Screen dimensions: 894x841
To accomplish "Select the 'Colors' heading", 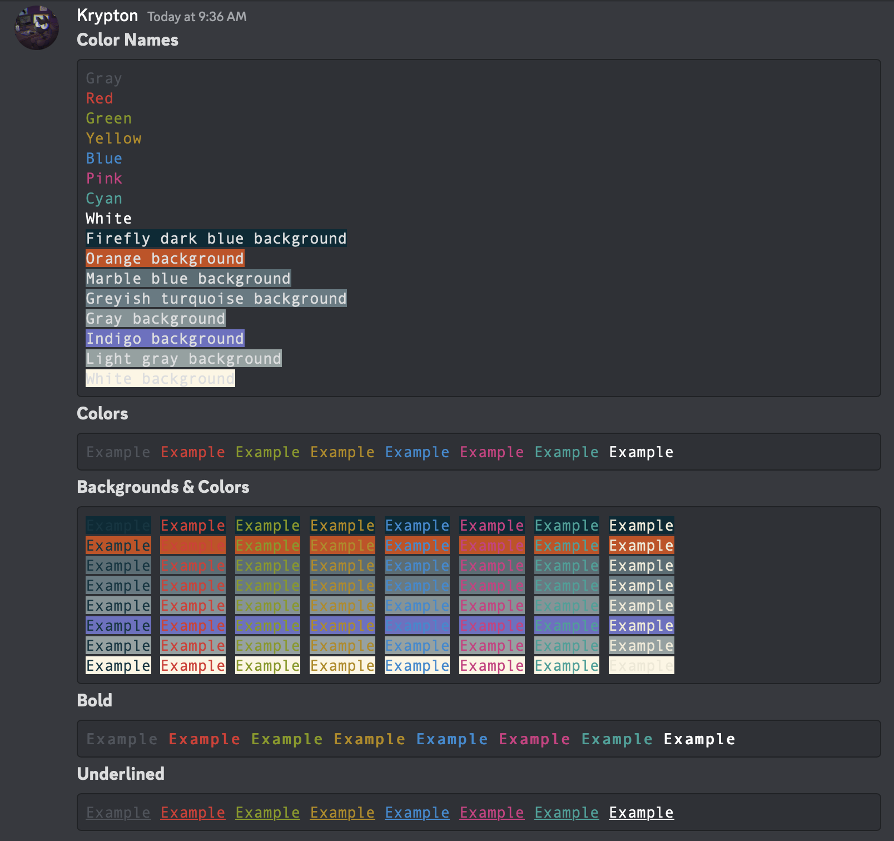I will [102, 413].
